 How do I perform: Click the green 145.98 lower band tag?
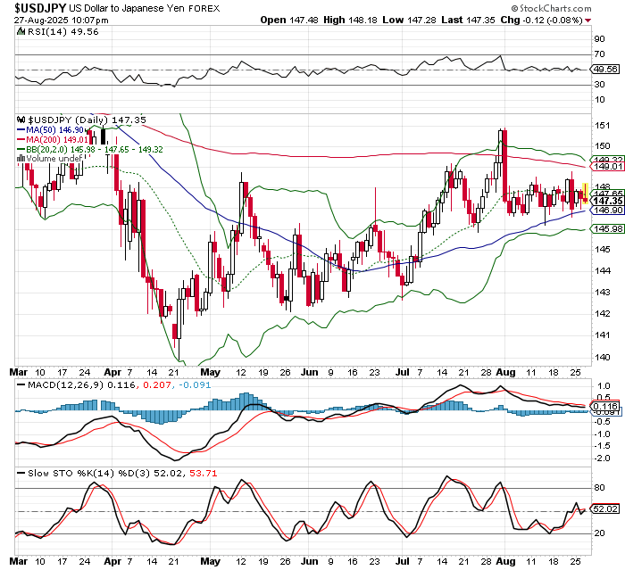click(x=605, y=229)
